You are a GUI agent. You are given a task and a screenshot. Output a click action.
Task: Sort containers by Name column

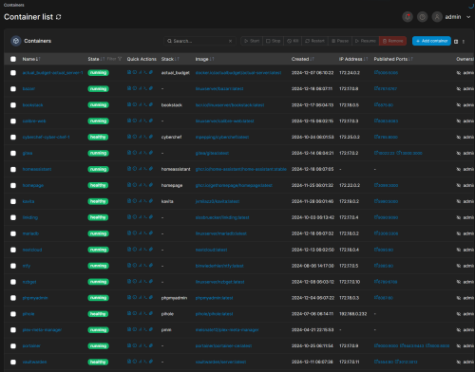pyautogui.click(x=31, y=59)
